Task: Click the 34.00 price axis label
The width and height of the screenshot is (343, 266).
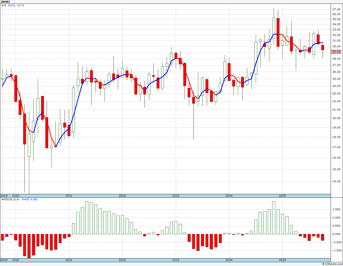Action: point(336,24)
